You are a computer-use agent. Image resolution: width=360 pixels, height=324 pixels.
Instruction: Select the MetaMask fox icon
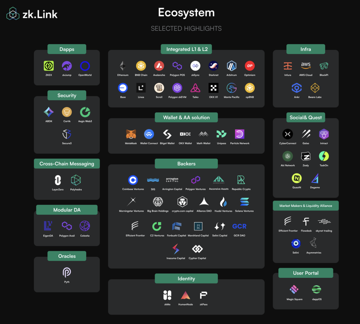[131, 134]
